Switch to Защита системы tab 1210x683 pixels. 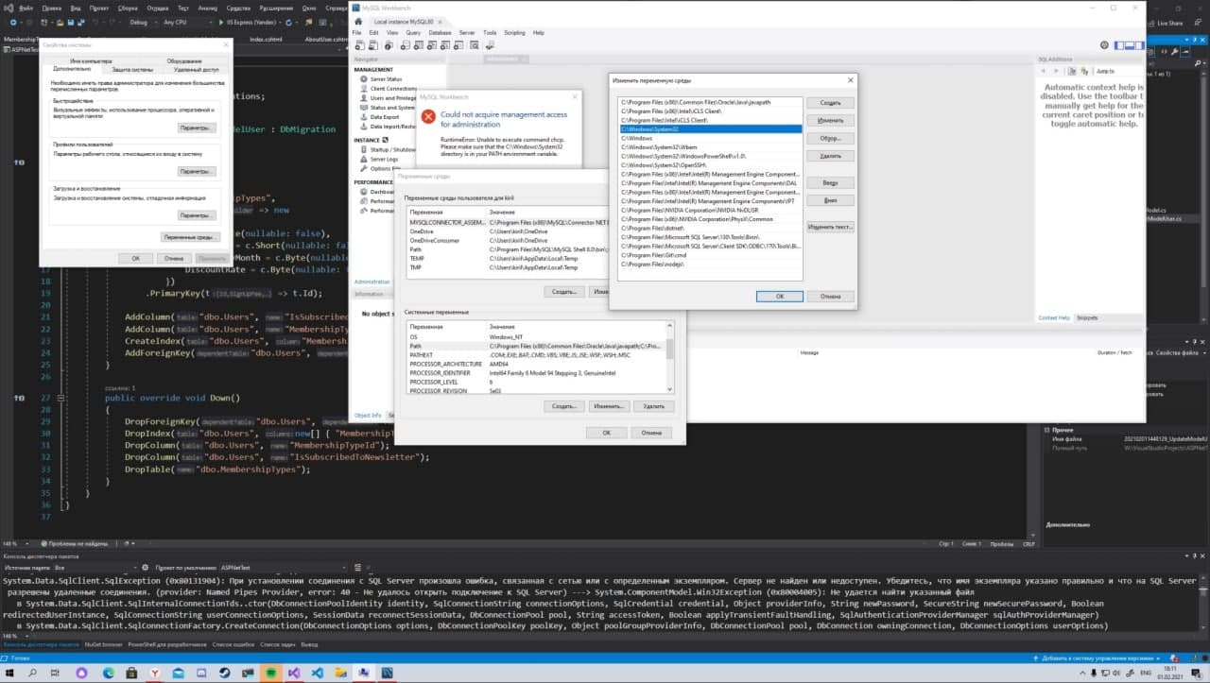tap(133, 69)
